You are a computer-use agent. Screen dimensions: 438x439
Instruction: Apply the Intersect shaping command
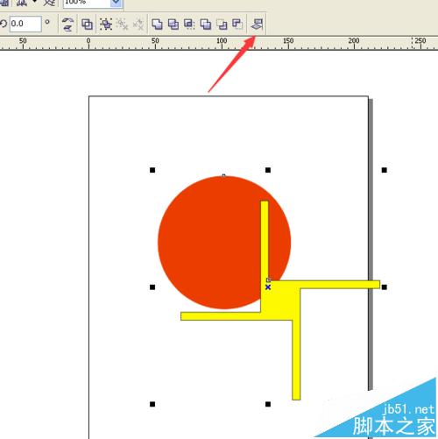coord(189,24)
